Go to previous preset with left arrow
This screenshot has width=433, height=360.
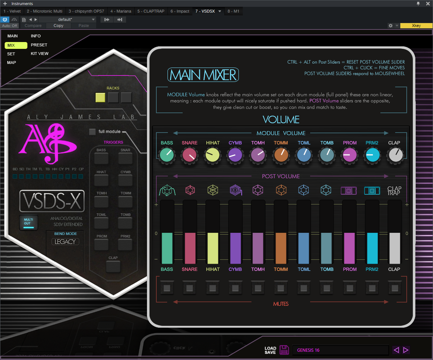pos(396,350)
